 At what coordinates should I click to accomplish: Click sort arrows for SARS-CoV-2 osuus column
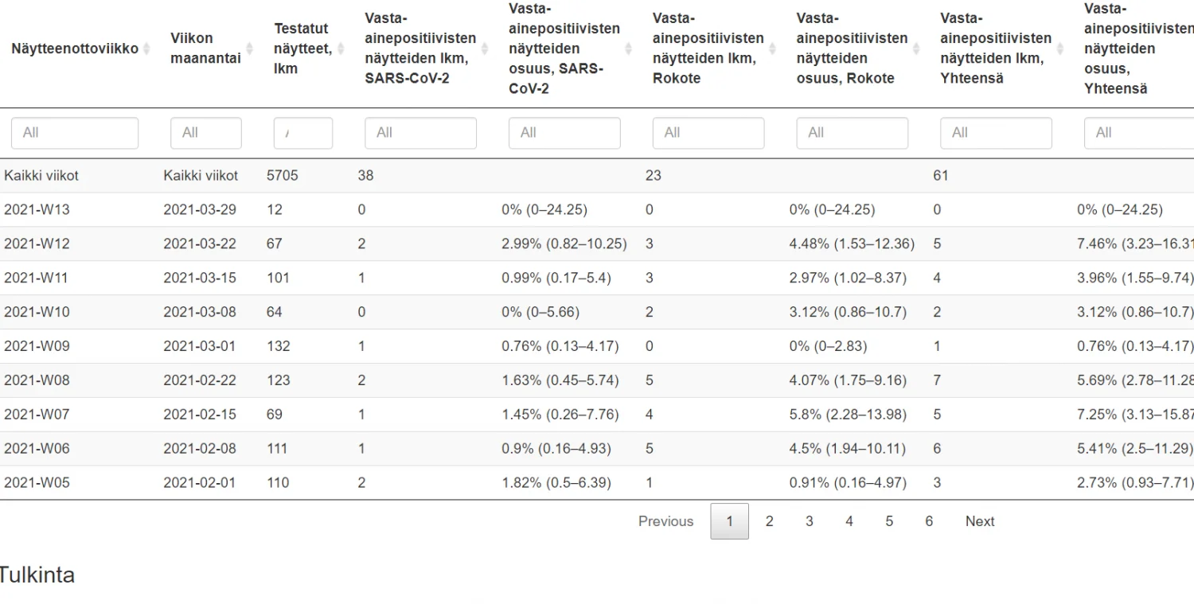click(x=629, y=49)
